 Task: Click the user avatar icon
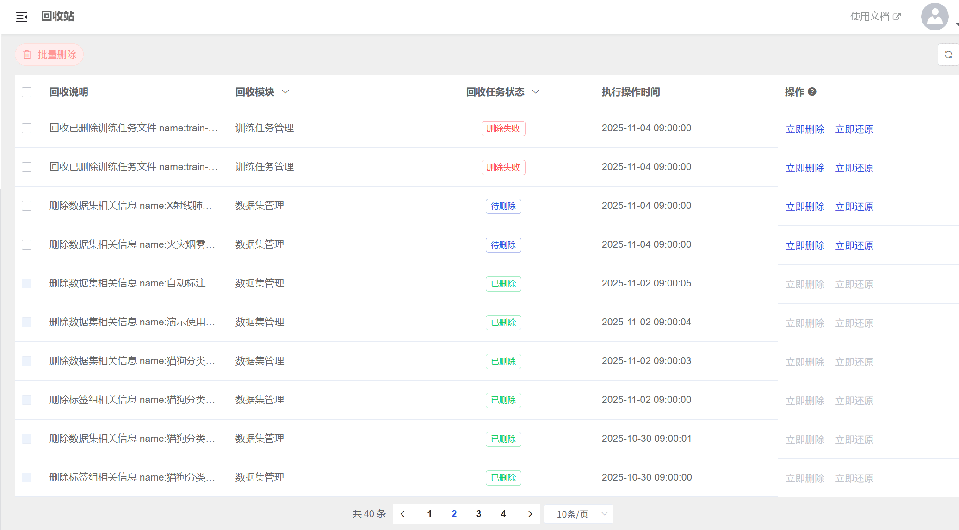tap(934, 17)
